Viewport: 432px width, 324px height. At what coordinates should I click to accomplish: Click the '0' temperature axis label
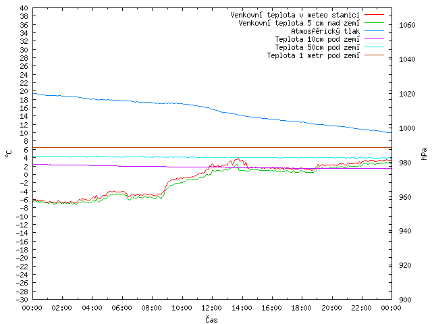point(26,175)
